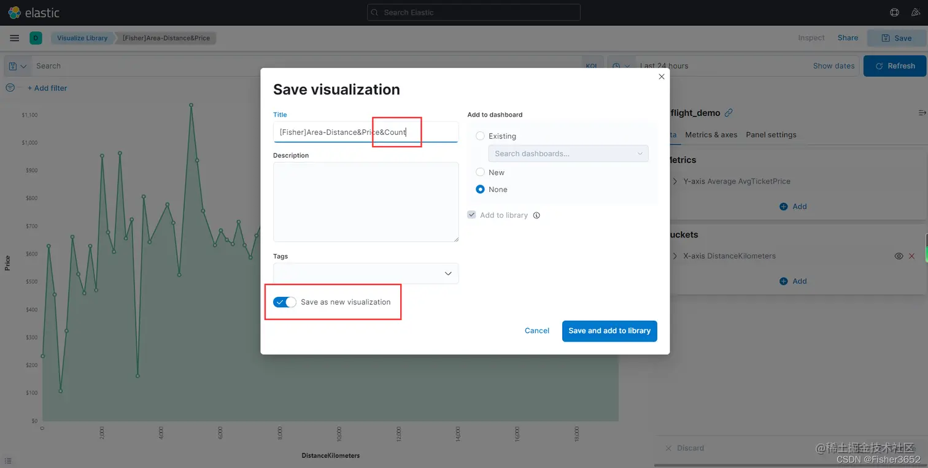Open the Tags dropdown
This screenshot has height=468, width=928.
pyautogui.click(x=366, y=274)
